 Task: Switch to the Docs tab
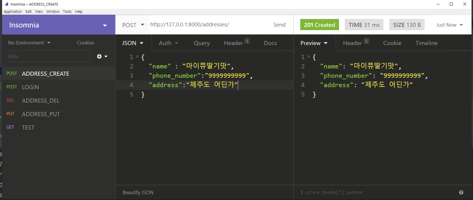coord(270,43)
